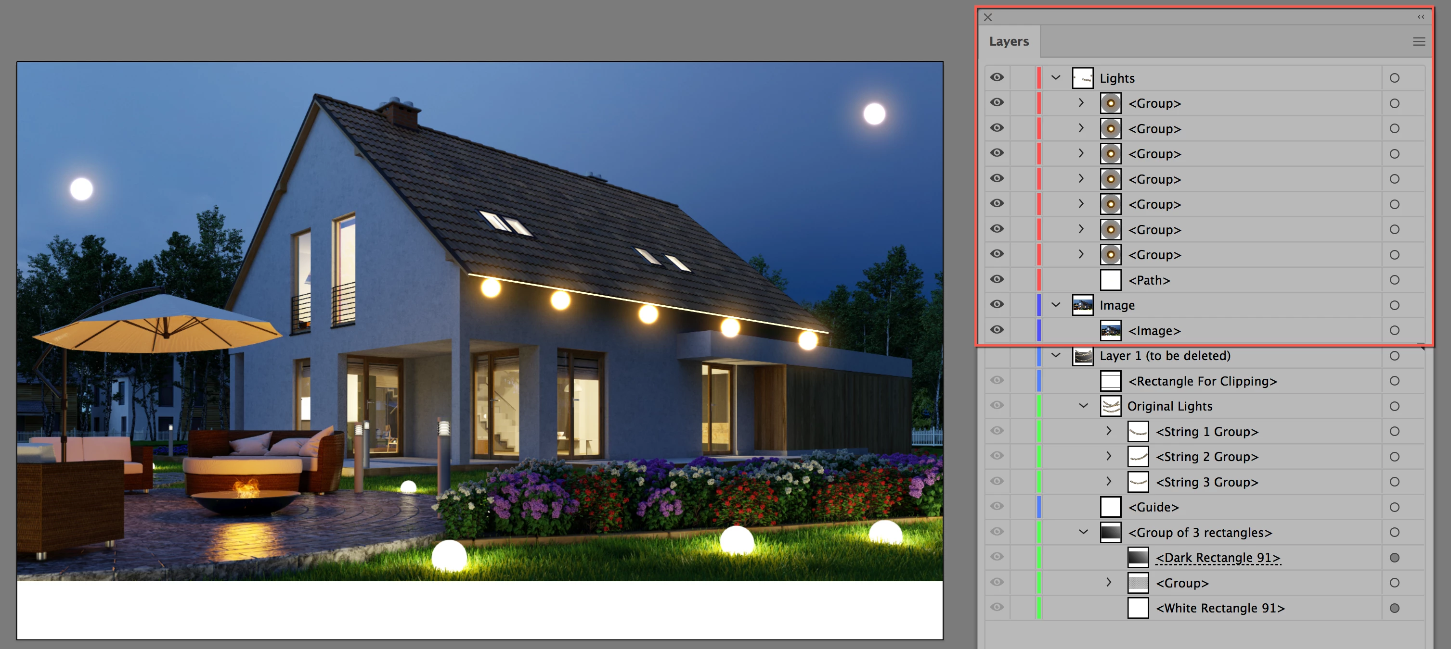Click the Original Lights layer thumbnail

click(1110, 406)
